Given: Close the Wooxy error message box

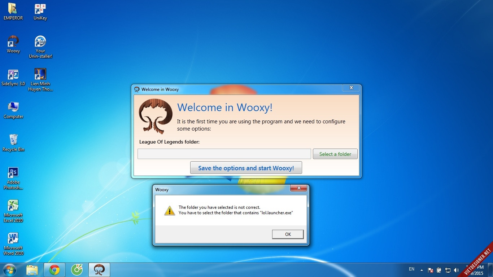Looking at the screenshot, I should [x=298, y=188].
